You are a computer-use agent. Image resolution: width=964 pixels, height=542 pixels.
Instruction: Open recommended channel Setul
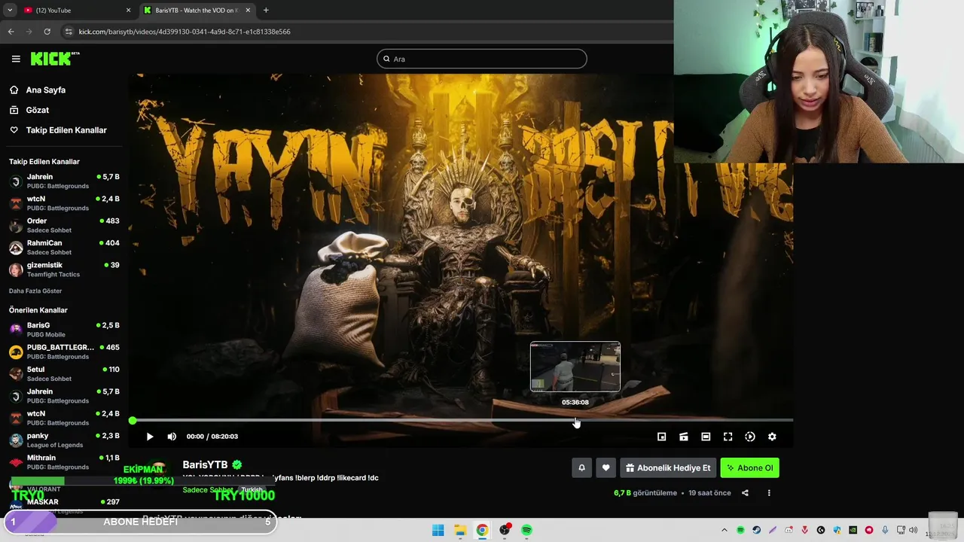click(x=64, y=373)
